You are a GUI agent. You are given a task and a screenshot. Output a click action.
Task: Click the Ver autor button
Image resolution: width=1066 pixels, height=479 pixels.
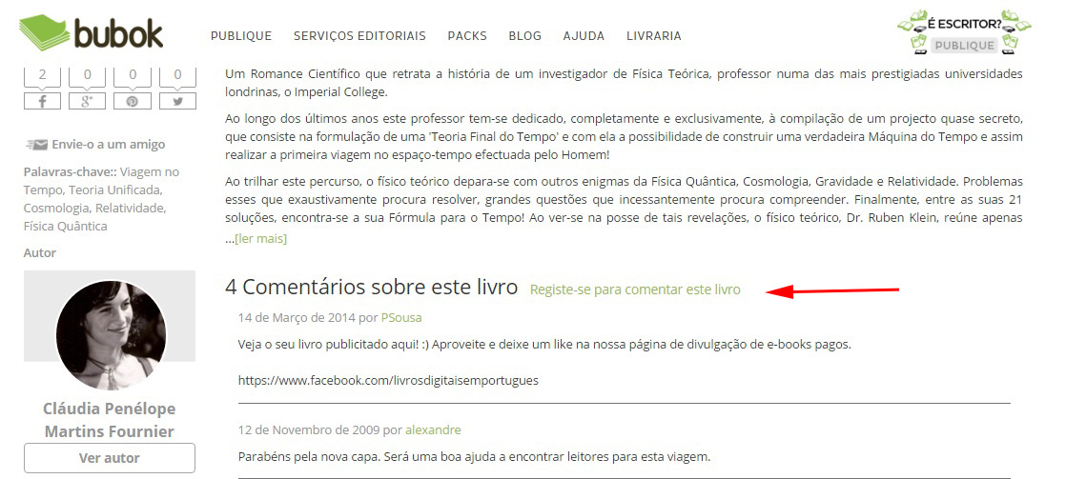110,458
